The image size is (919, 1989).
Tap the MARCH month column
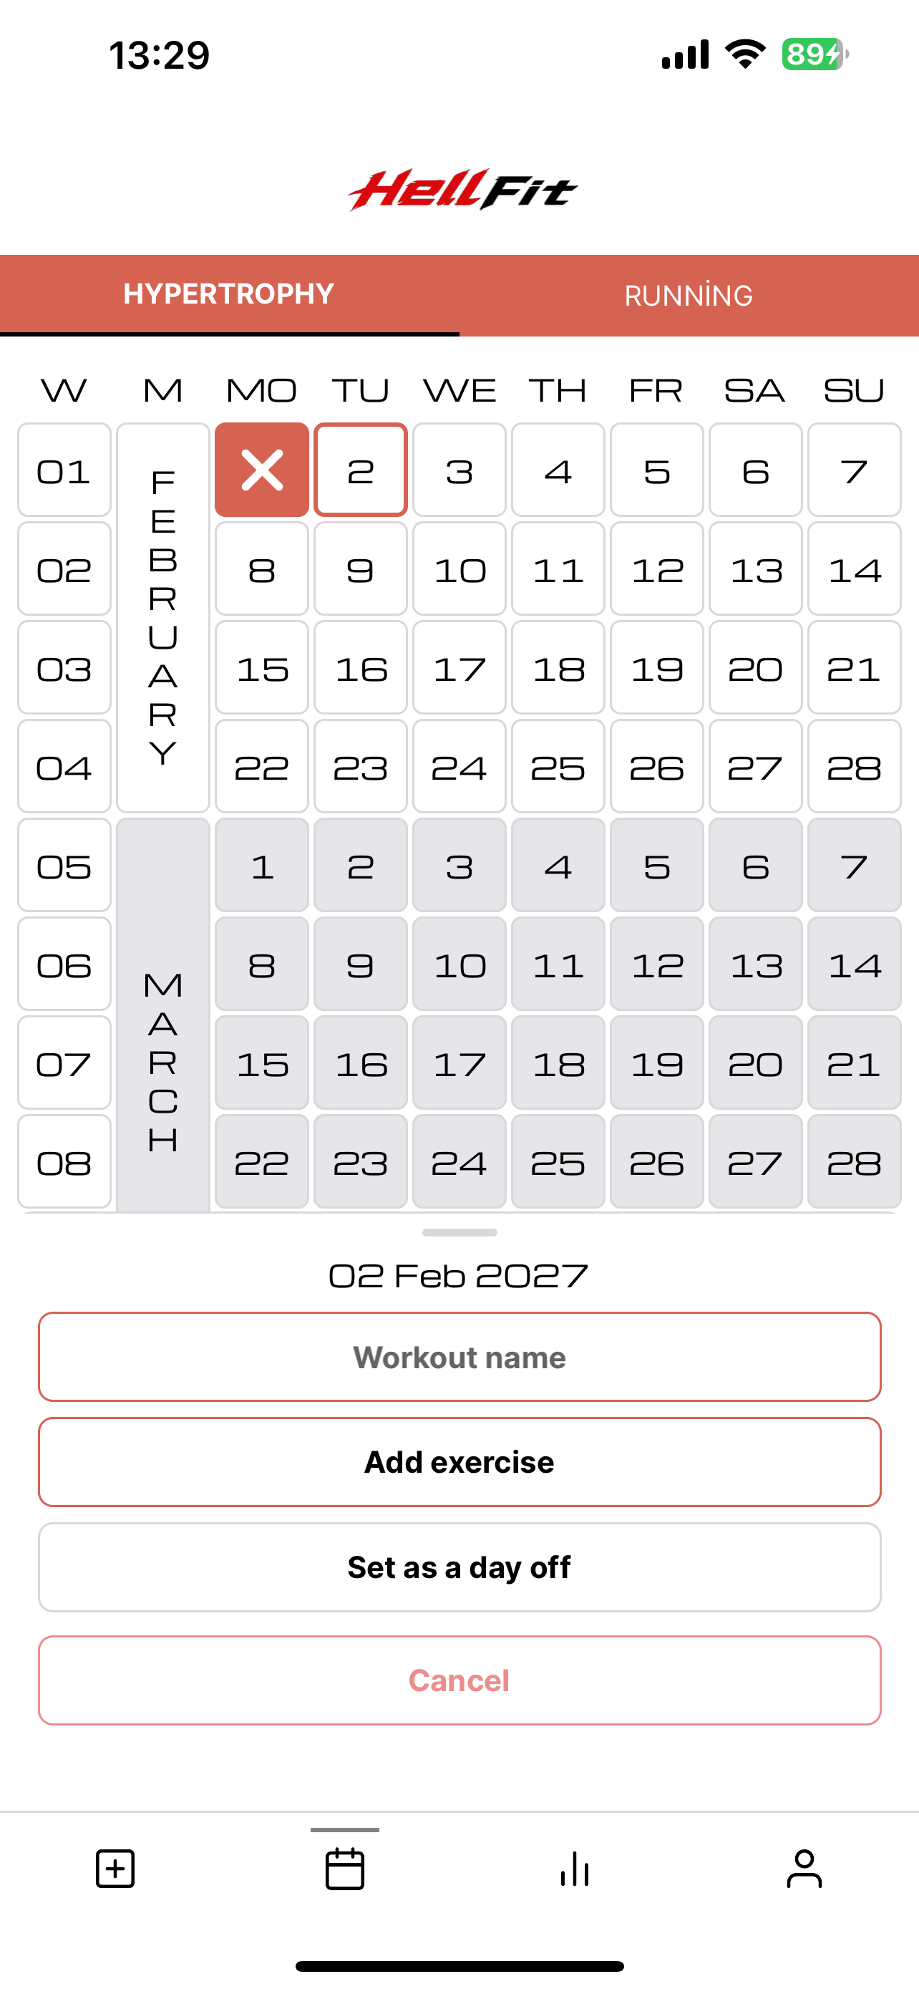click(x=162, y=1015)
